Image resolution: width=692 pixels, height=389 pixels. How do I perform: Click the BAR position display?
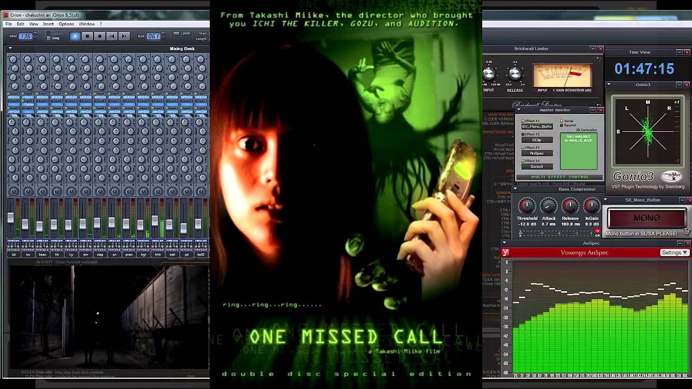tap(152, 36)
